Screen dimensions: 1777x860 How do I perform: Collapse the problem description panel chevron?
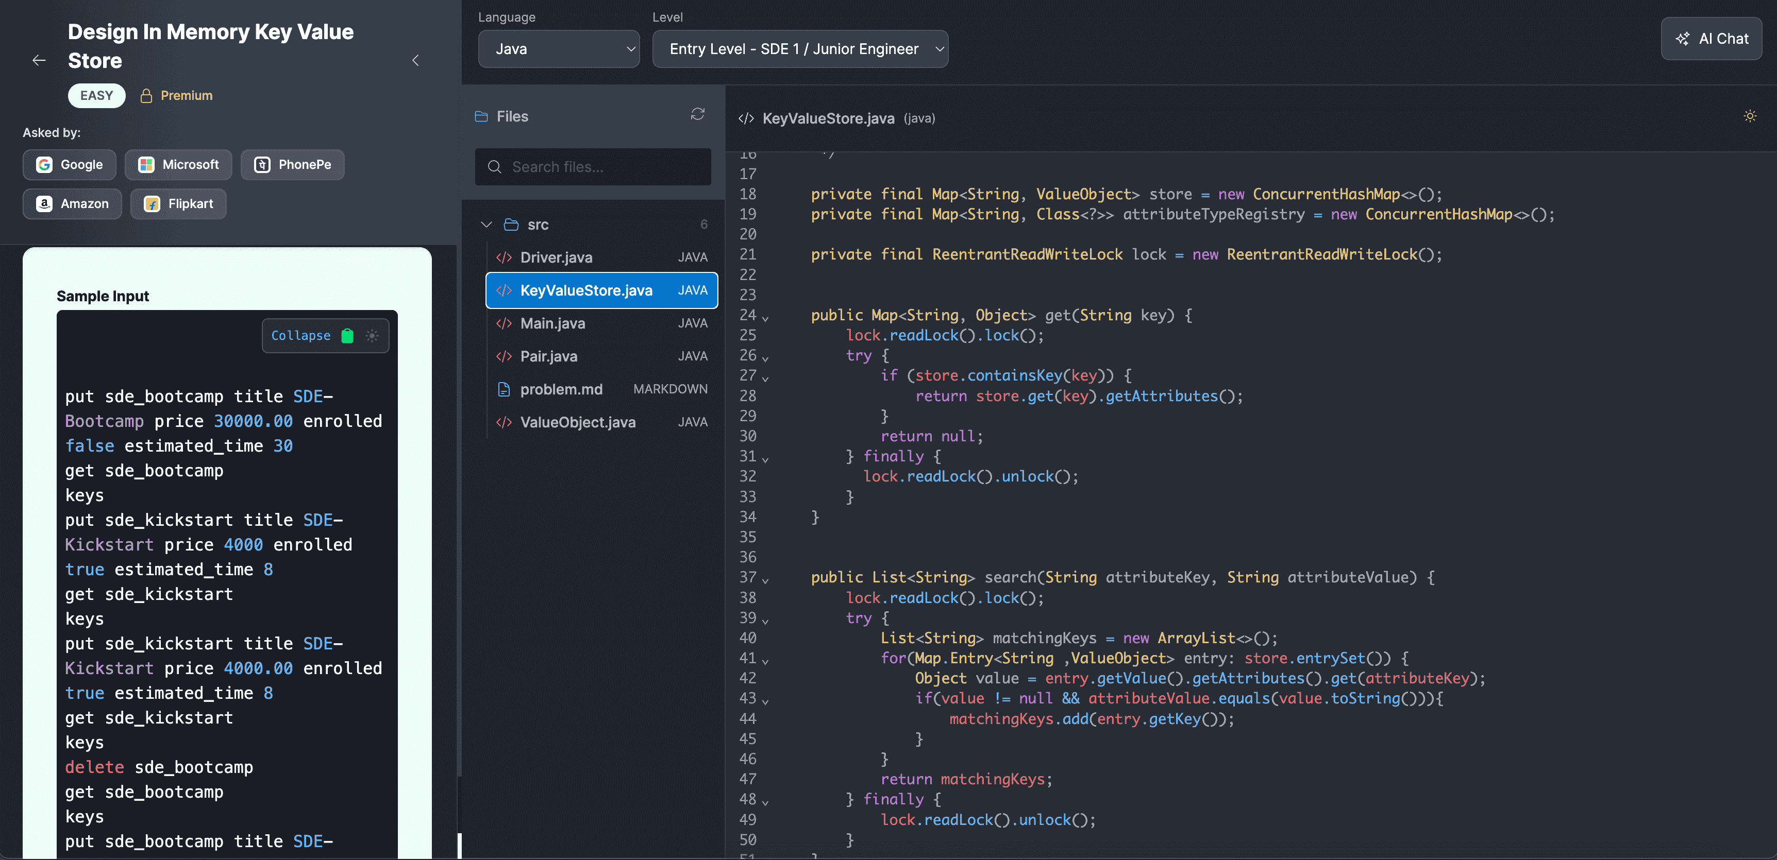[x=415, y=61]
